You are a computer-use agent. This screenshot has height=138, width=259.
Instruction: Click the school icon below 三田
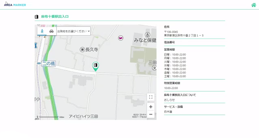(154, 68)
